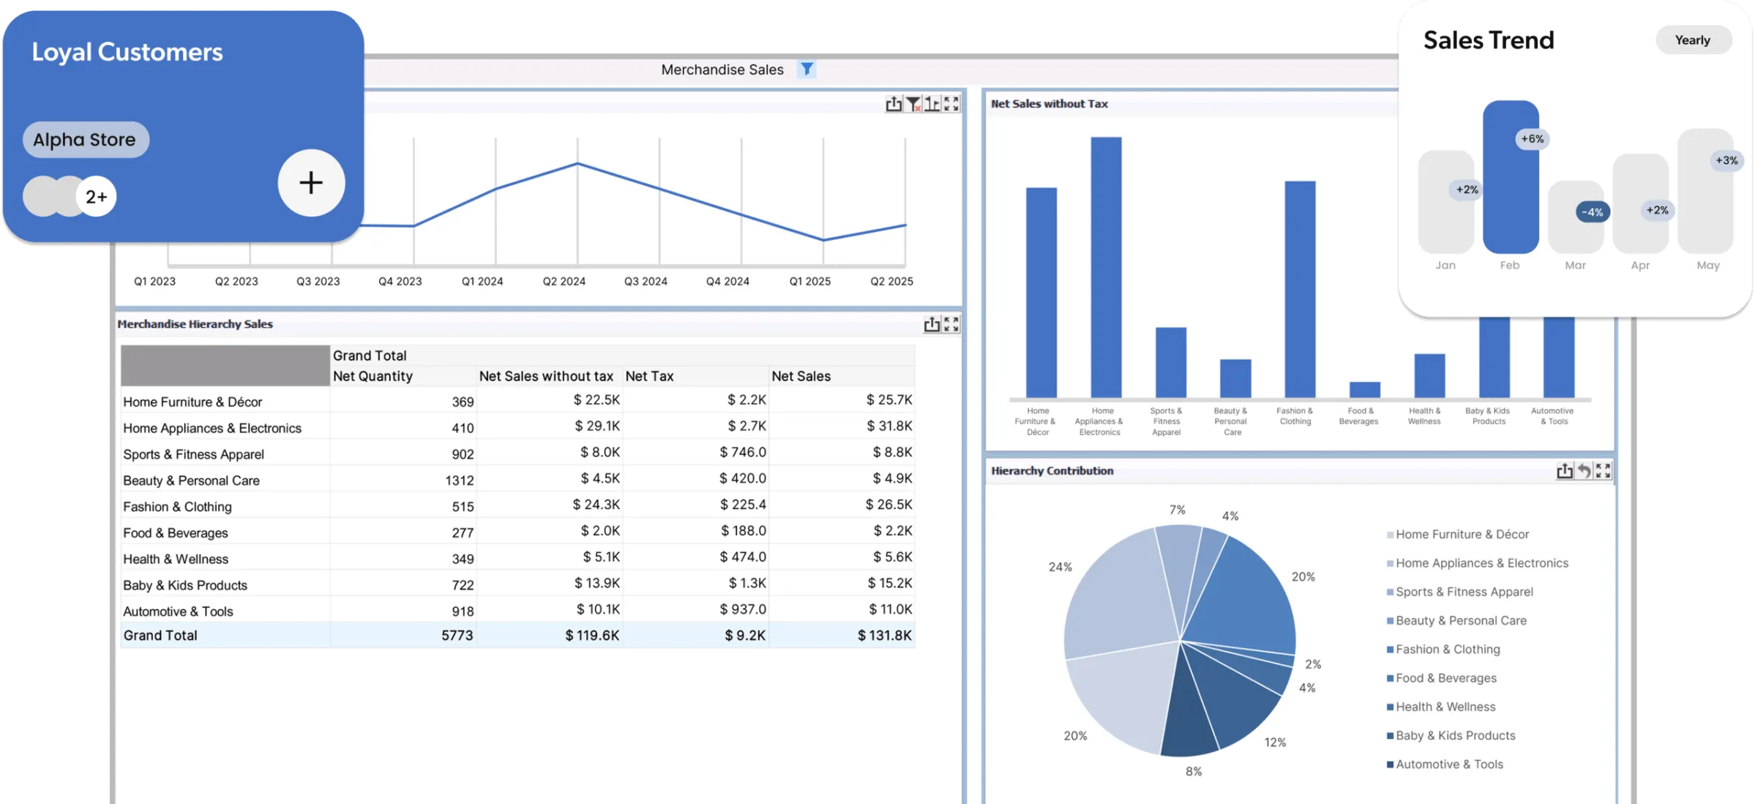
Task: Open the Yearly dropdown on Sales Trend
Action: coord(1693,40)
